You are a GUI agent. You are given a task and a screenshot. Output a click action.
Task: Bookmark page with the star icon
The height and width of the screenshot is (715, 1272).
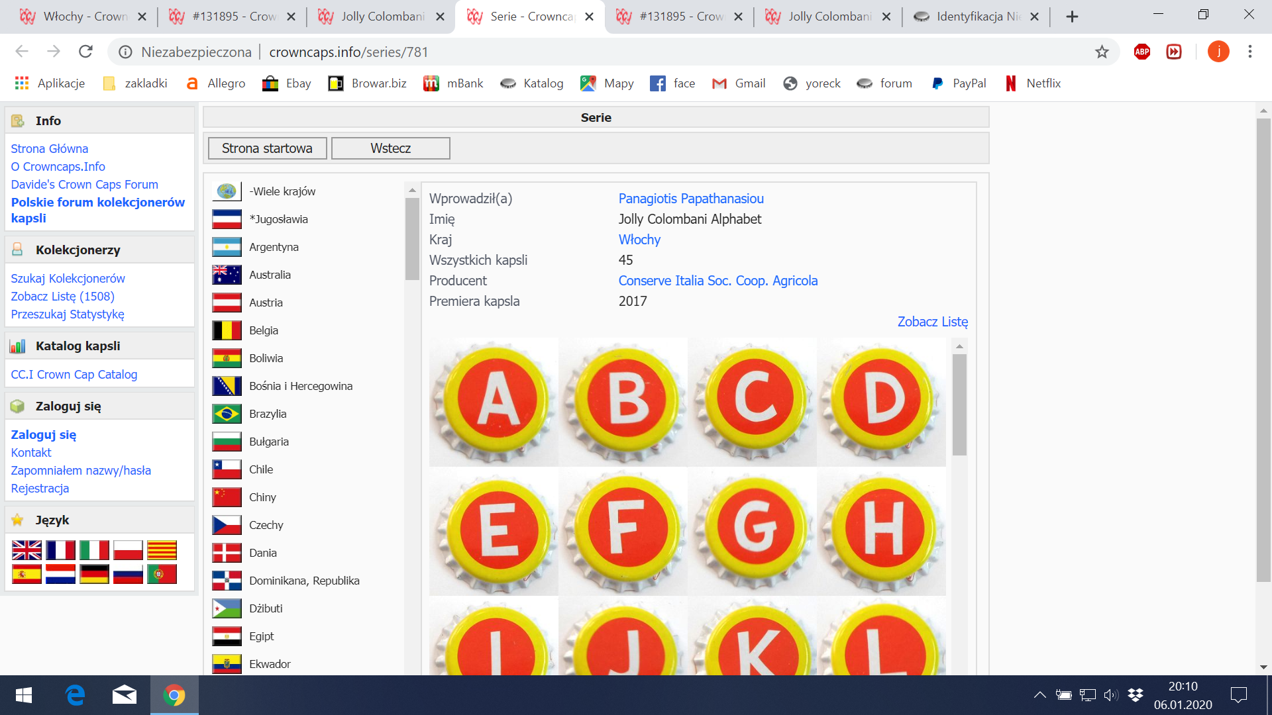1102,52
